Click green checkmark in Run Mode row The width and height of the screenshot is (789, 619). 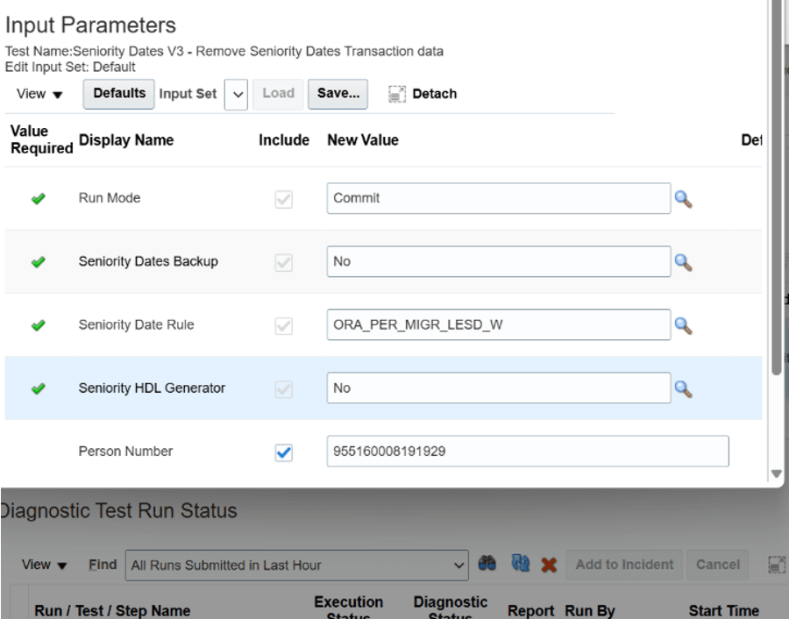pyautogui.click(x=39, y=199)
